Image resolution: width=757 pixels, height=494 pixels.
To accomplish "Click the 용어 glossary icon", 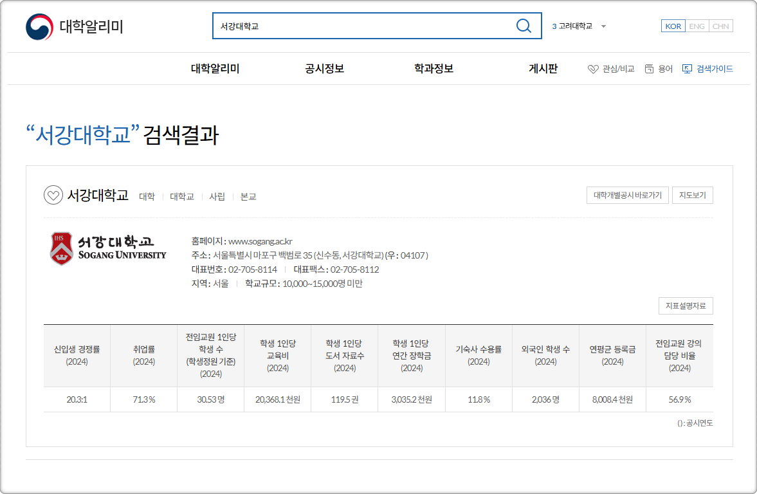I will point(650,69).
